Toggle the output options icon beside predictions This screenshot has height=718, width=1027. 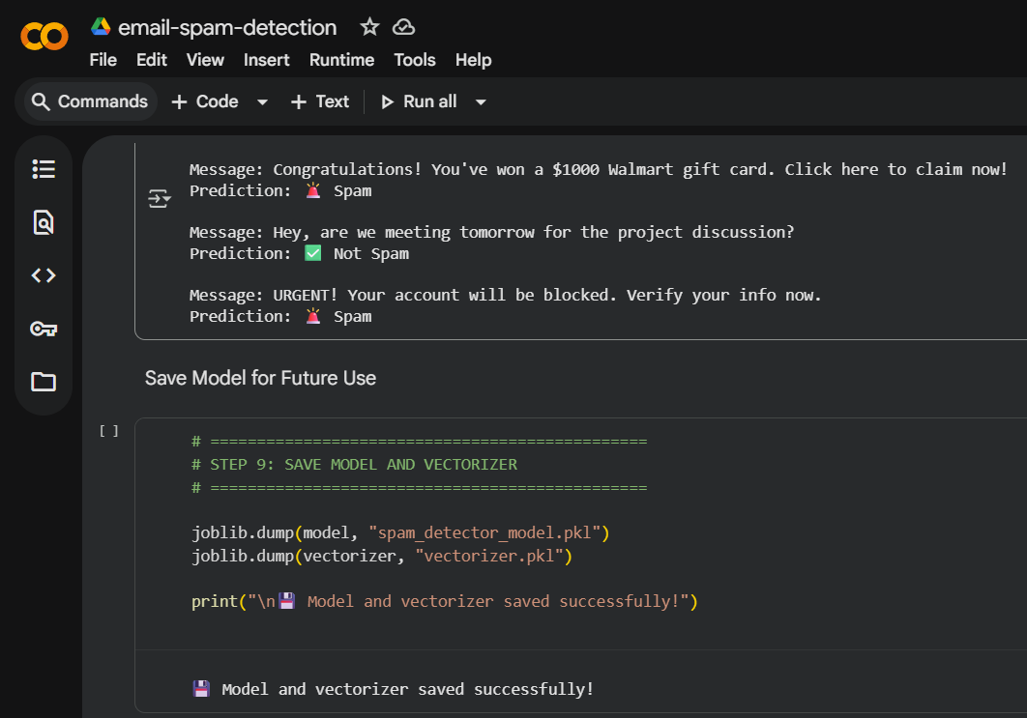tap(159, 199)
